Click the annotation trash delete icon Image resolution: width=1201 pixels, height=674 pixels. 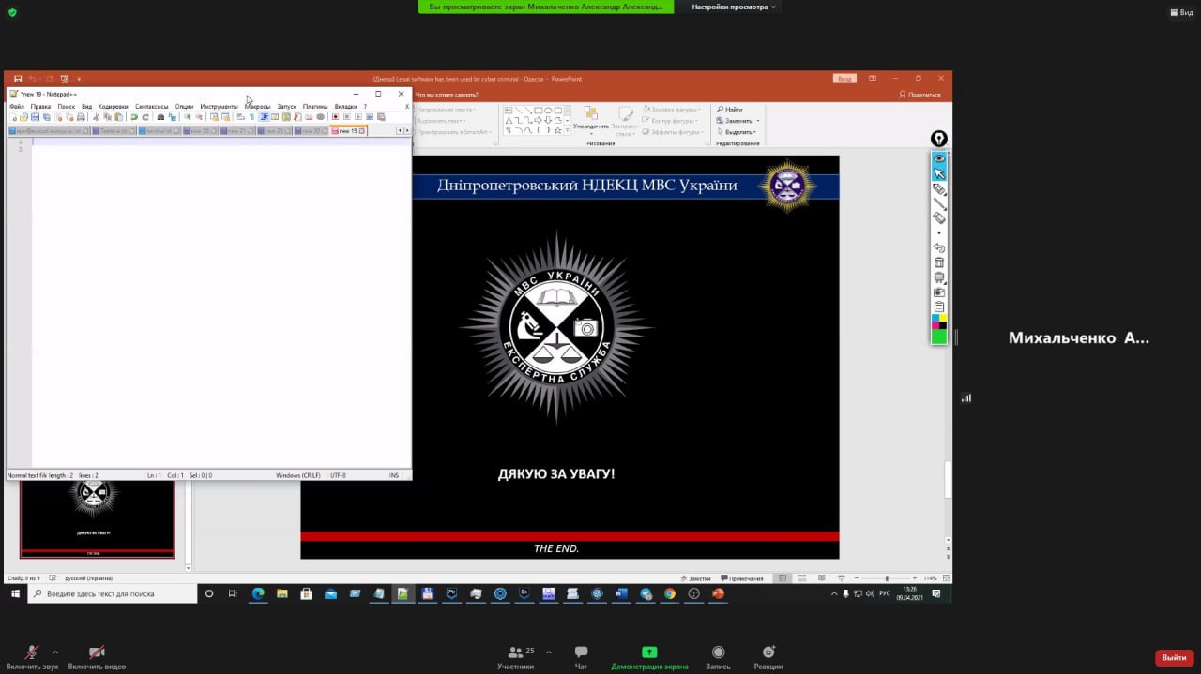[x=939, y=262]
